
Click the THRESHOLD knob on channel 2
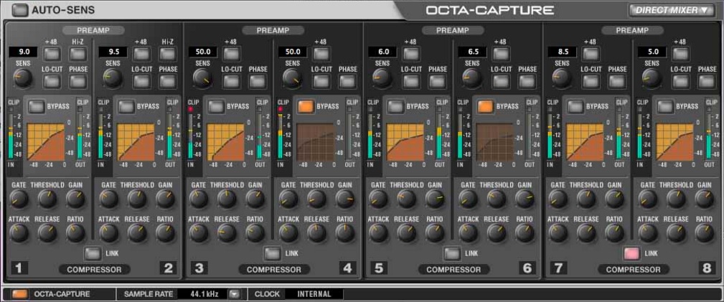click(x=137, y=199)
